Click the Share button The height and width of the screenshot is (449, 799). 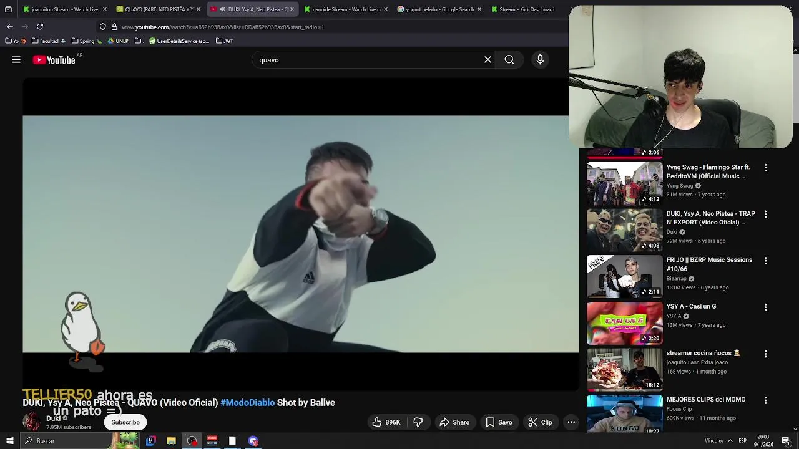tap(454, 422)
